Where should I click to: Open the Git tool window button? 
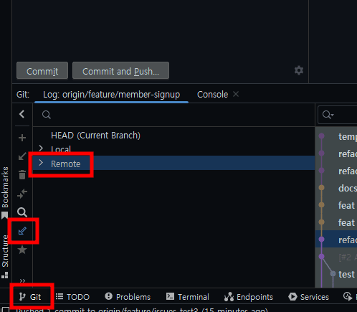30,297
